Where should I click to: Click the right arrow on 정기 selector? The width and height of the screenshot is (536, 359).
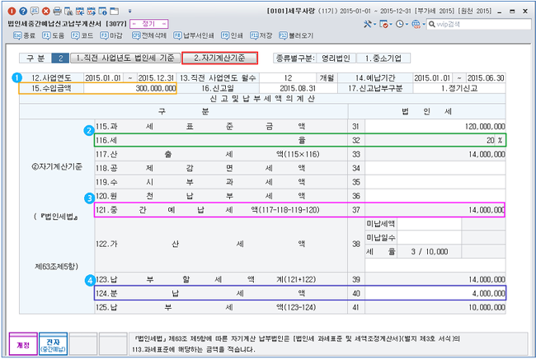coord(164,24)
